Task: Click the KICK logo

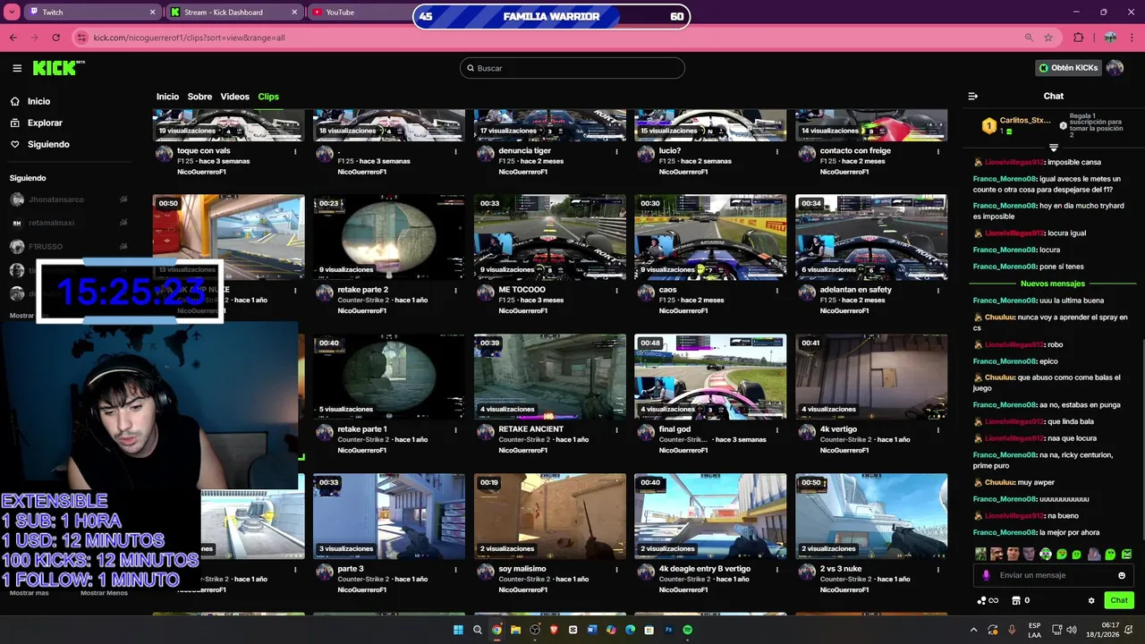Action: click(58, 68)
